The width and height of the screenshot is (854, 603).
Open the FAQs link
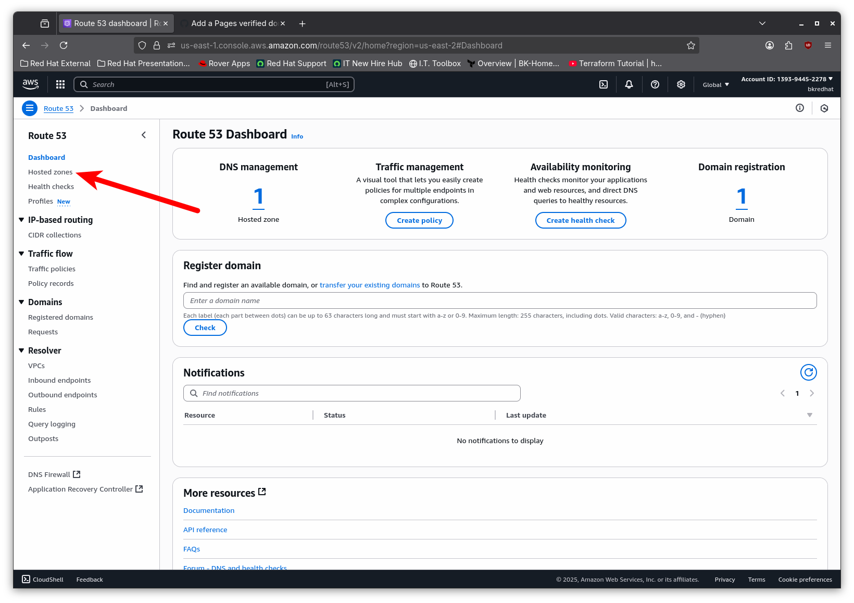tap(192, 549)
